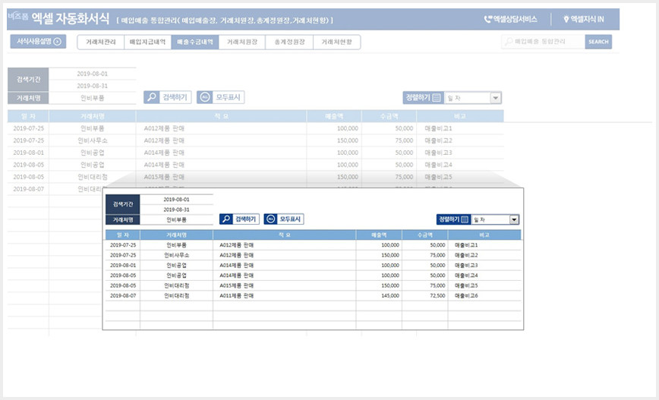The height and width of the screenshot is (400, 659).
Task: Click magnifier icon of 검색하기 in faded sheet
Action: (152, 97)
